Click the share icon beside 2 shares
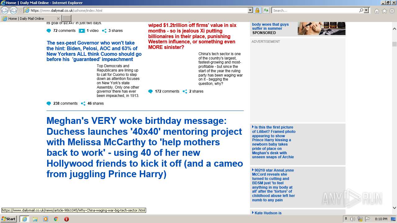 pos(185,91)
